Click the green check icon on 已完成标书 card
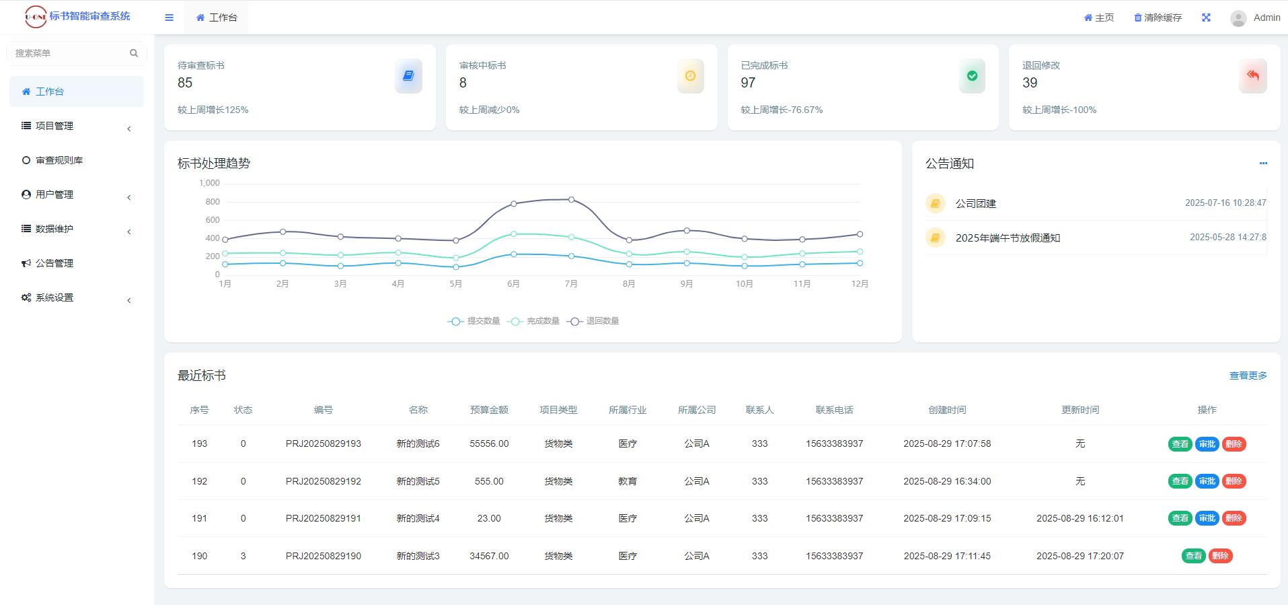1288x605 pixels. pyautogui.click(x=972, y=76)
